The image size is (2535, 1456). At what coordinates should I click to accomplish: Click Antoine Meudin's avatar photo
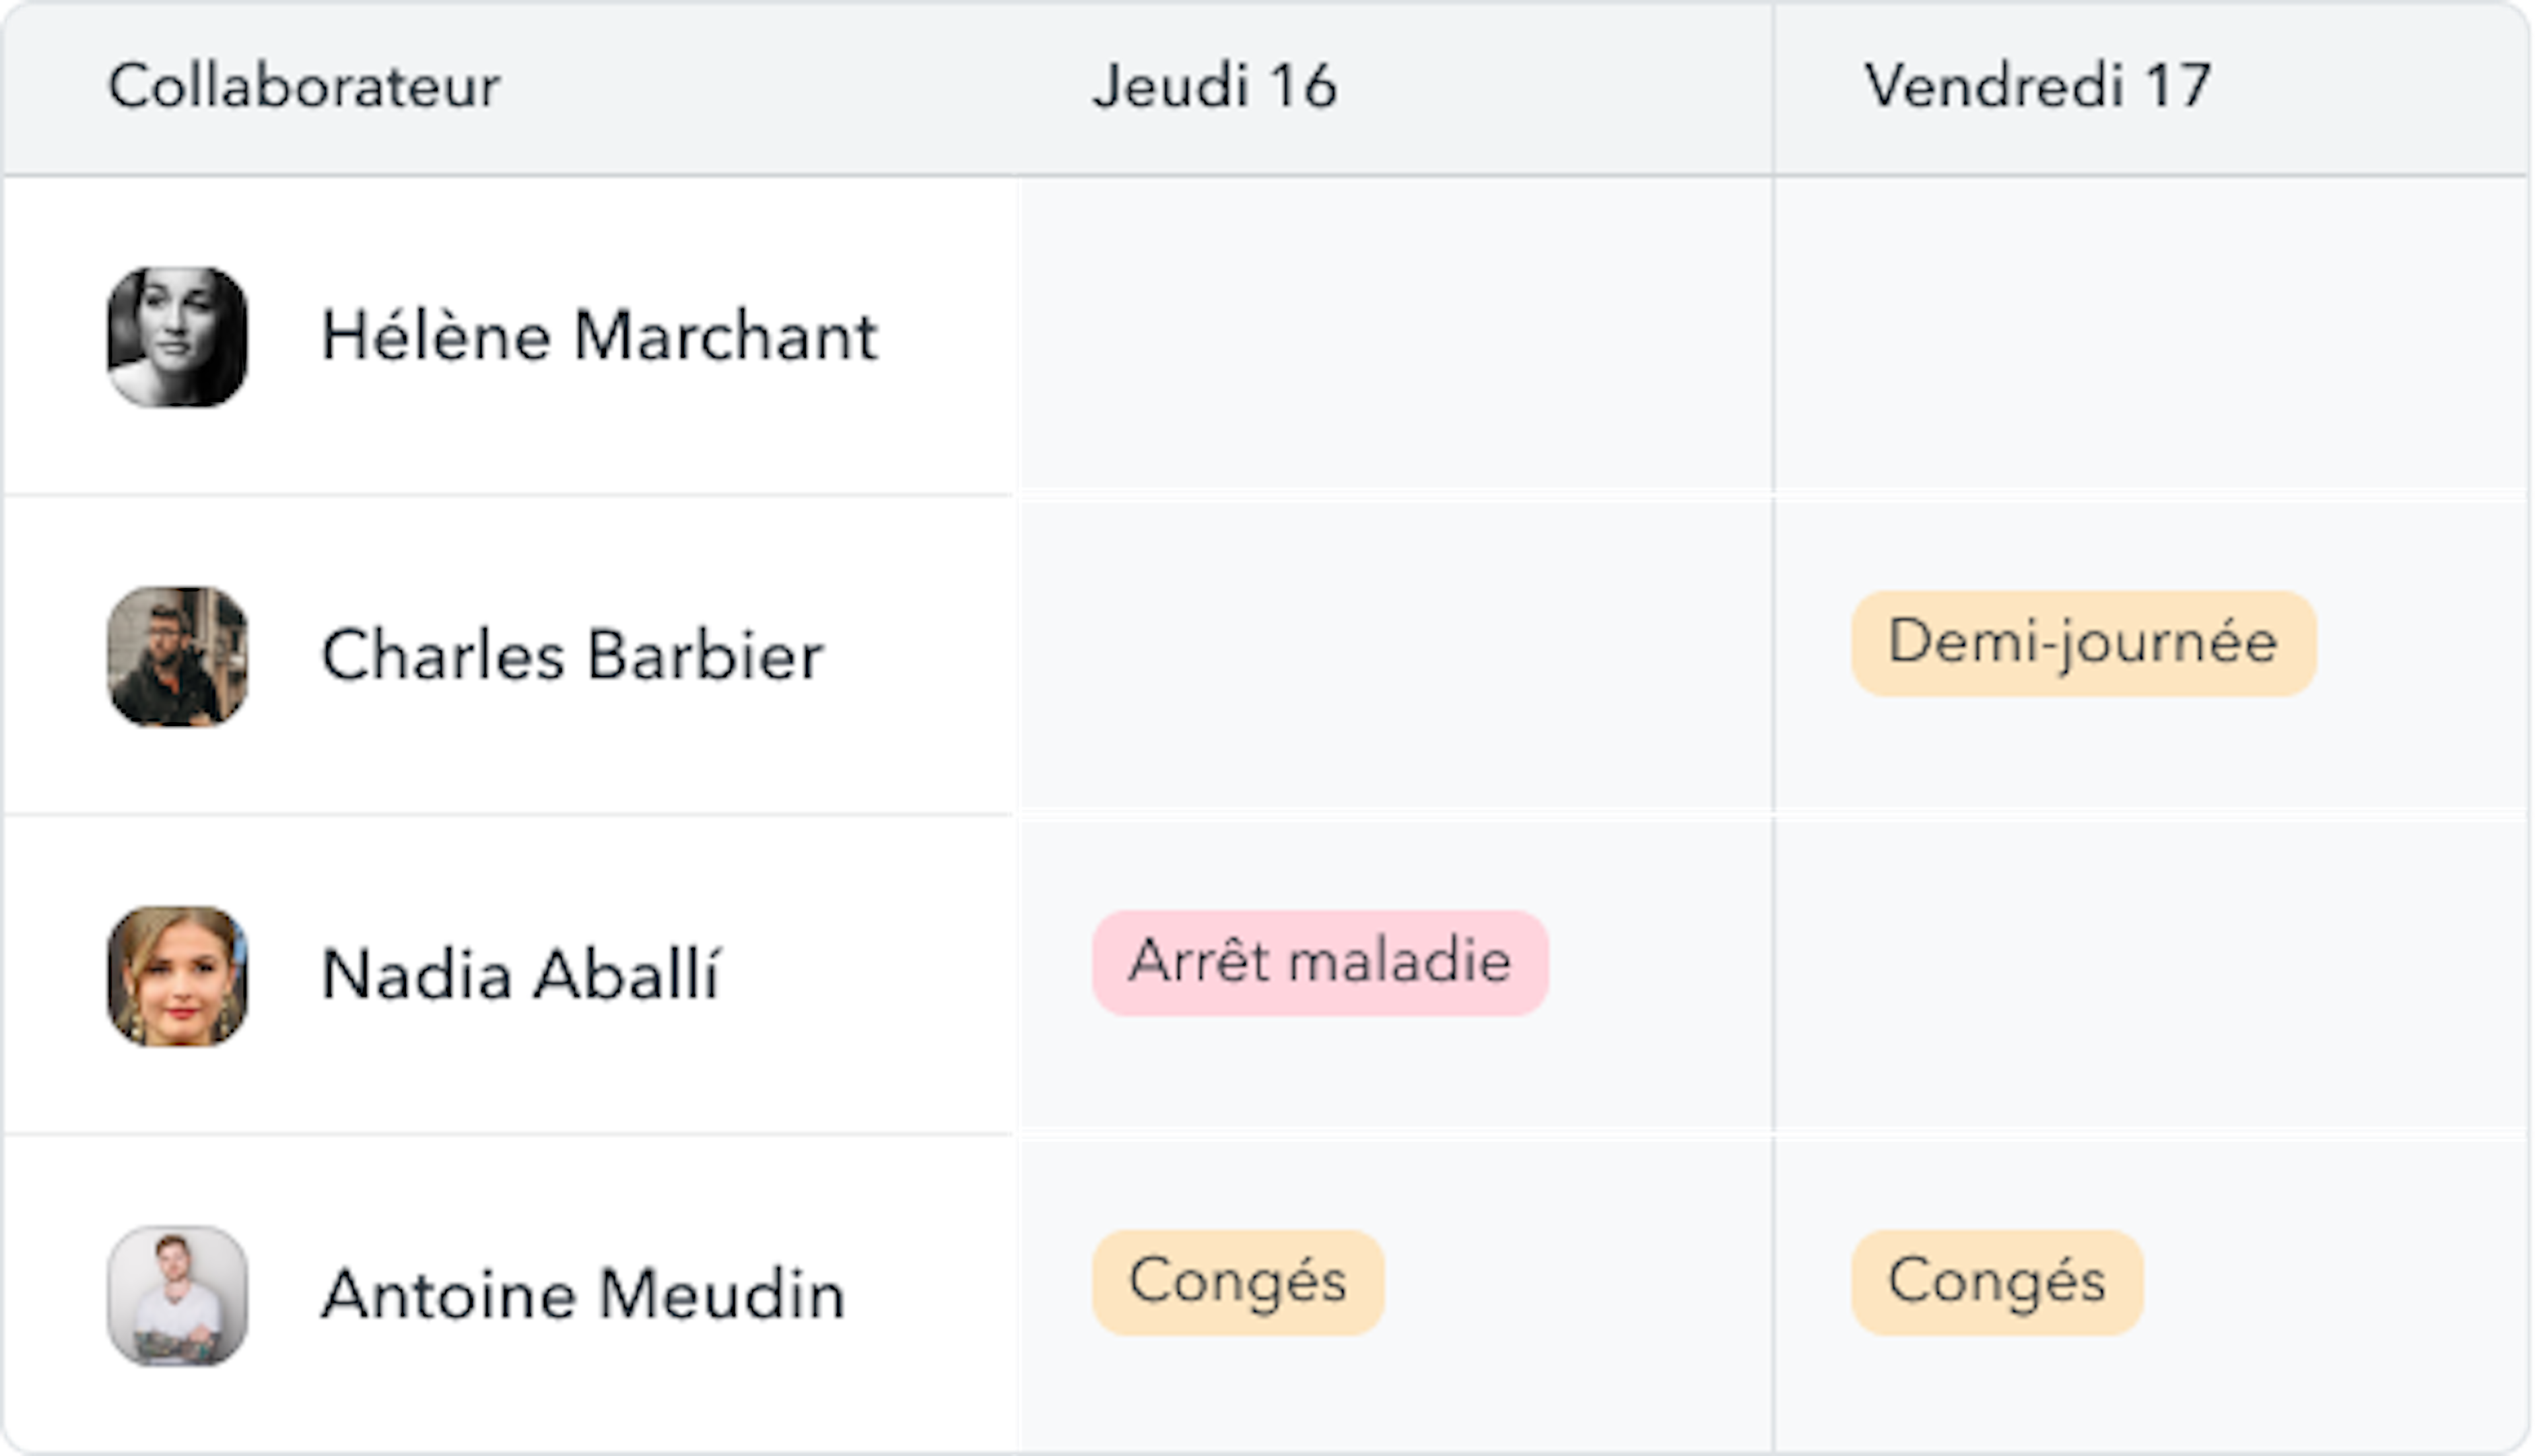point(177,1296)
